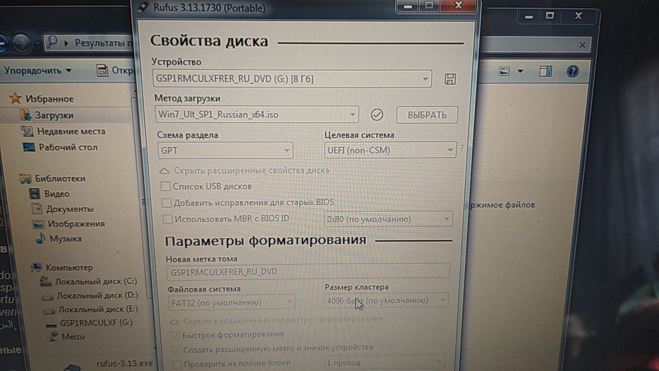Select Избранное in the Explorer sidebar

coord(42,99)
